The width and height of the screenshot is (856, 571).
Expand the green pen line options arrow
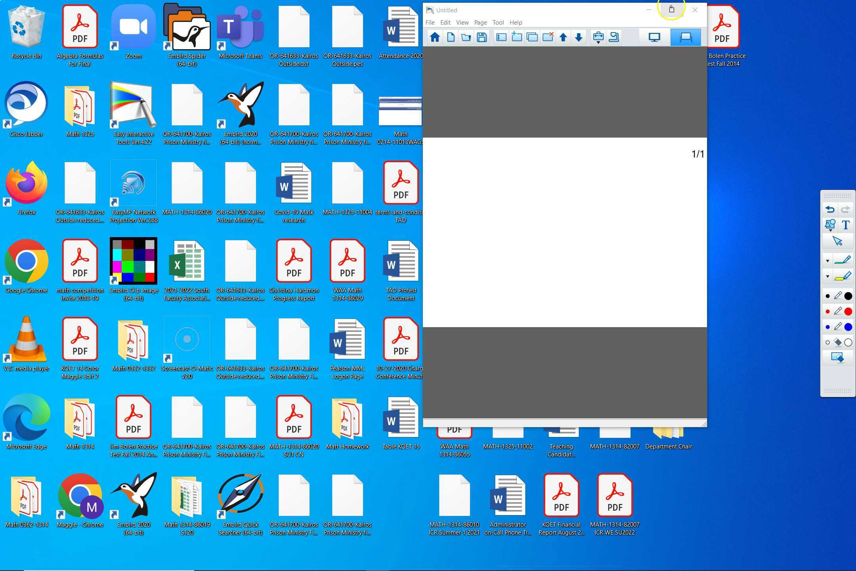coord(827,261)
